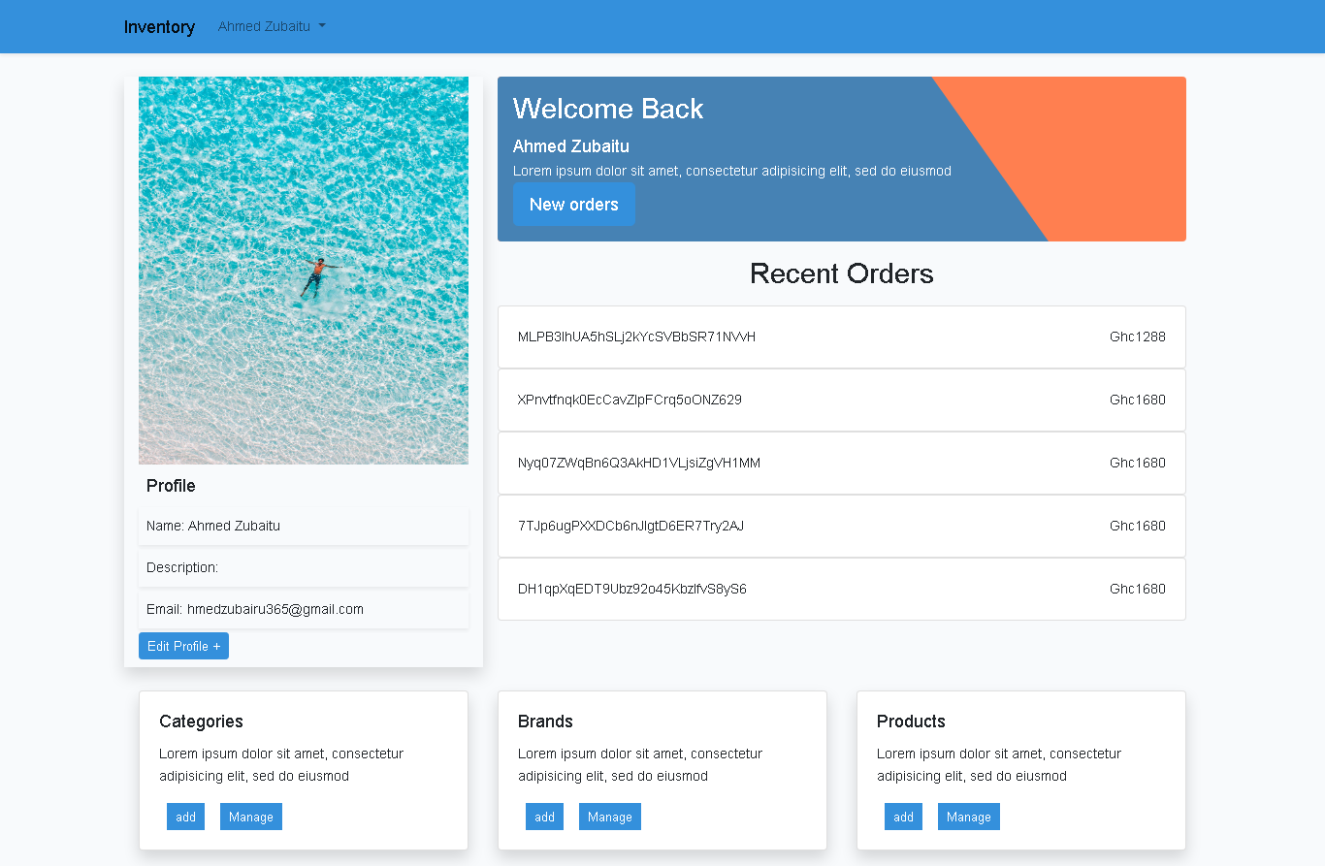
Task: Click the New orders button
Action: point(574,205)
